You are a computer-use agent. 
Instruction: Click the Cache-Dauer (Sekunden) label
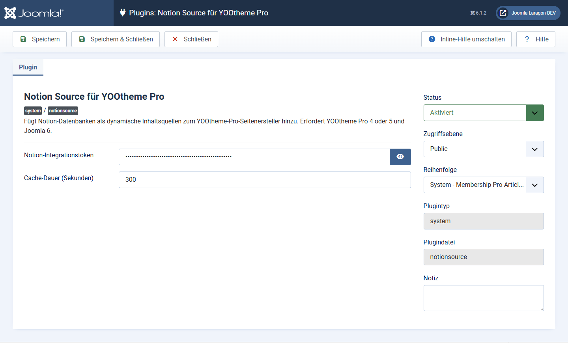59,178
